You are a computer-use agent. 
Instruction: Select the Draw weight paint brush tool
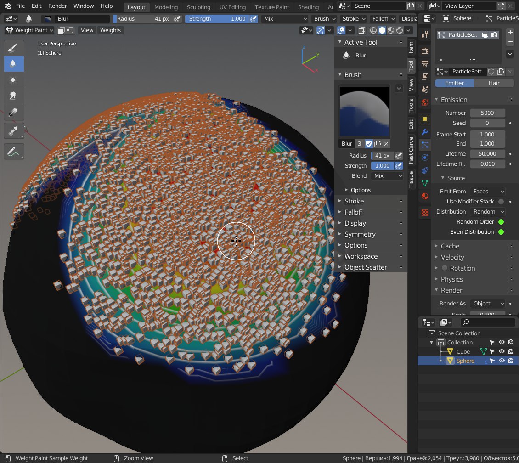(x=13, y=48)
